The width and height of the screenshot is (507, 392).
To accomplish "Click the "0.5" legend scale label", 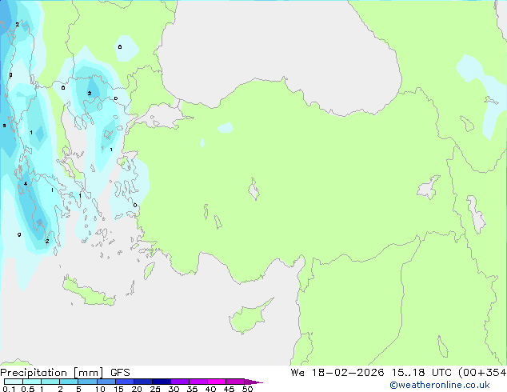I will click(x=28, y=389).
